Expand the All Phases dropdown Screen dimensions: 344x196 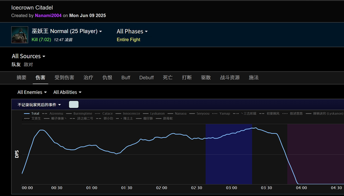[132, 32]
